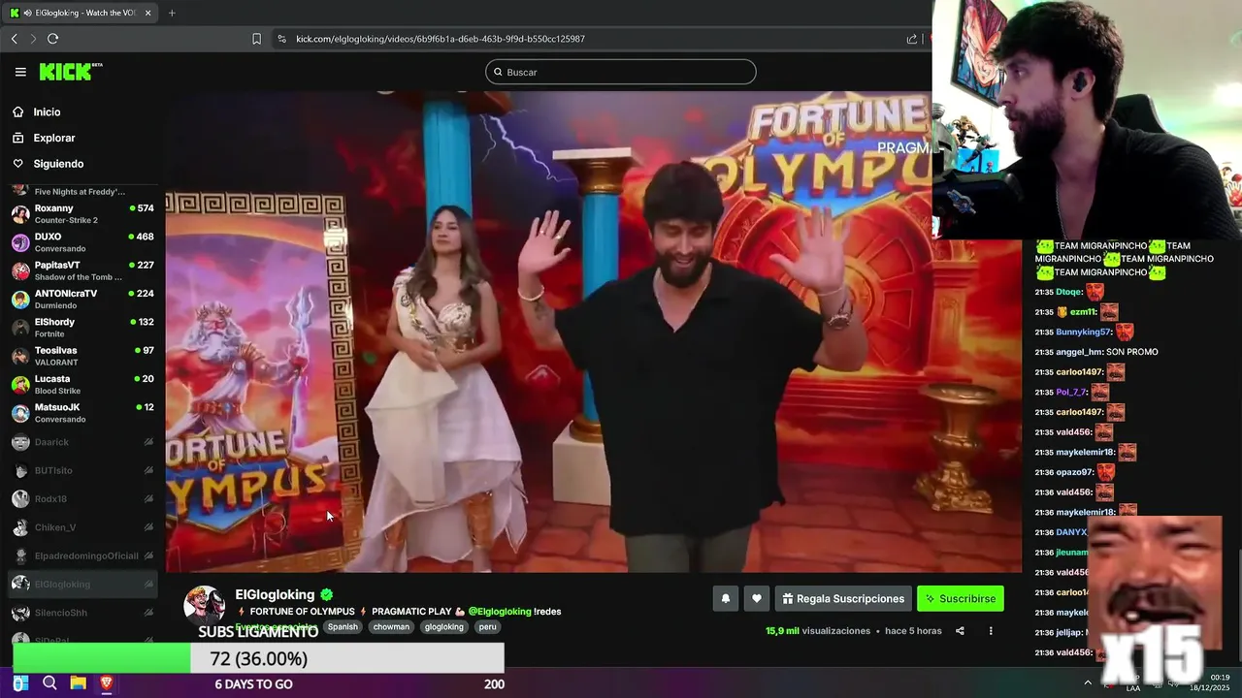The width and height of the screenshot is (1242, 698).
Task: Open Brave browser from taskbar
Action: (x=107, y=683)
